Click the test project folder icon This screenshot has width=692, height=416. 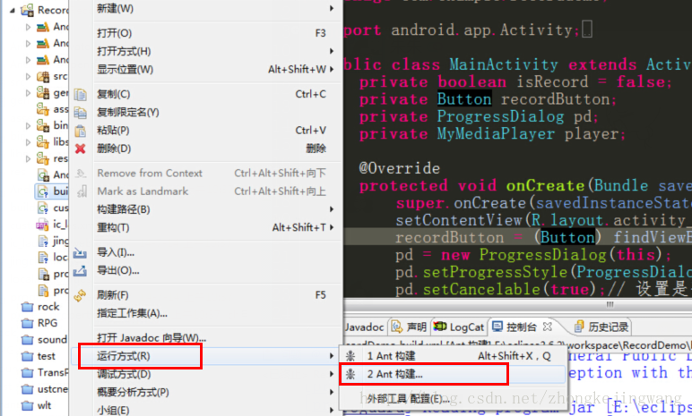[x=28, y=356]
